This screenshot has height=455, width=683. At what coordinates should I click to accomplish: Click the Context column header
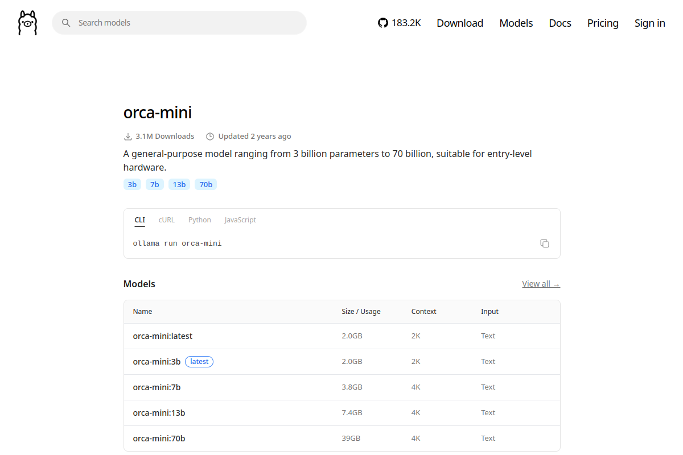pyautogui.click(x=424, y=312)
